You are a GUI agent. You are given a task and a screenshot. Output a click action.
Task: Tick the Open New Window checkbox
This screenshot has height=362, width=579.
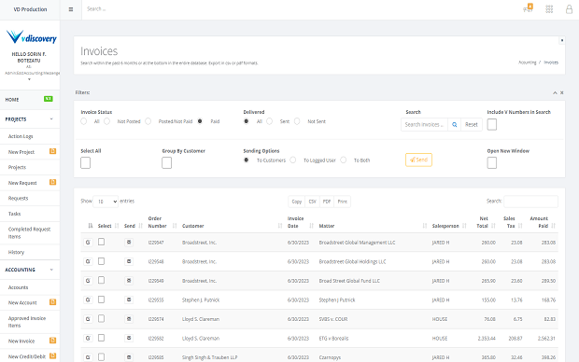tap(492, 162)
